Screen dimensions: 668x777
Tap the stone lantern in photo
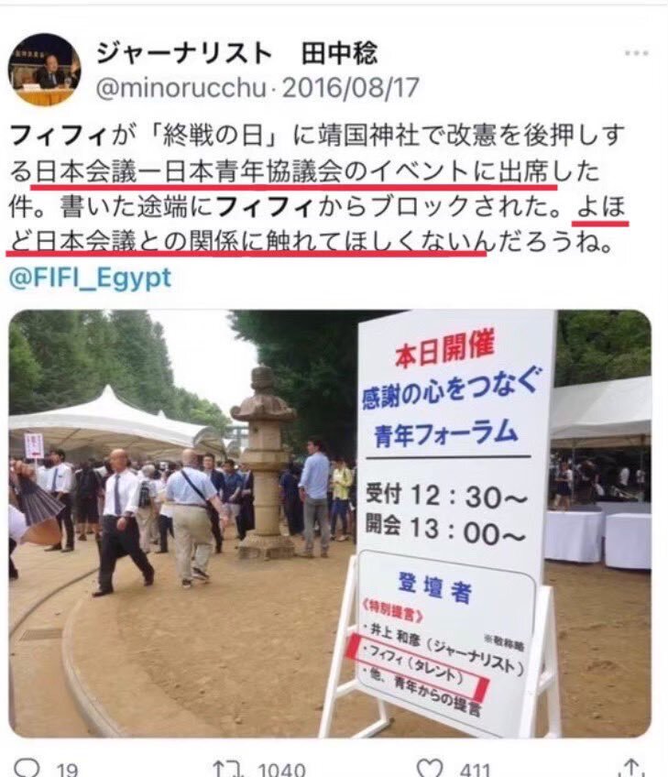click(266, 464)
